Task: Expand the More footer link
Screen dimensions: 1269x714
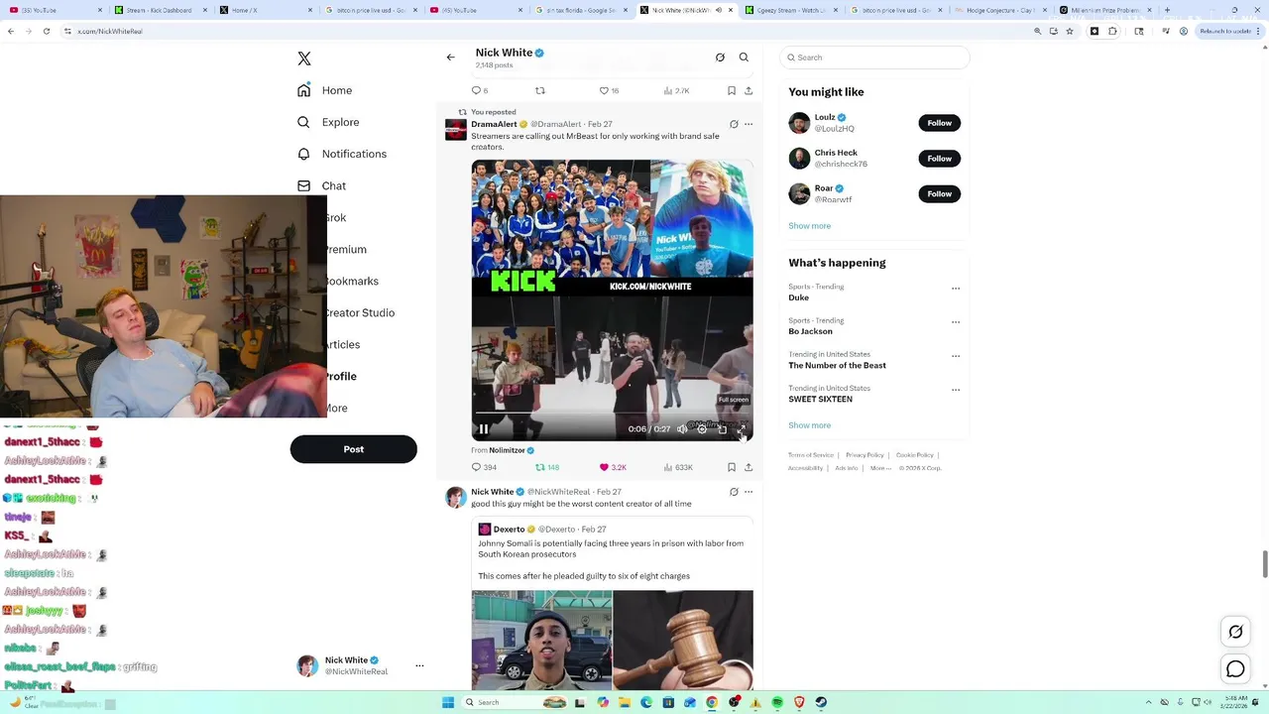Action: point(880,468)
